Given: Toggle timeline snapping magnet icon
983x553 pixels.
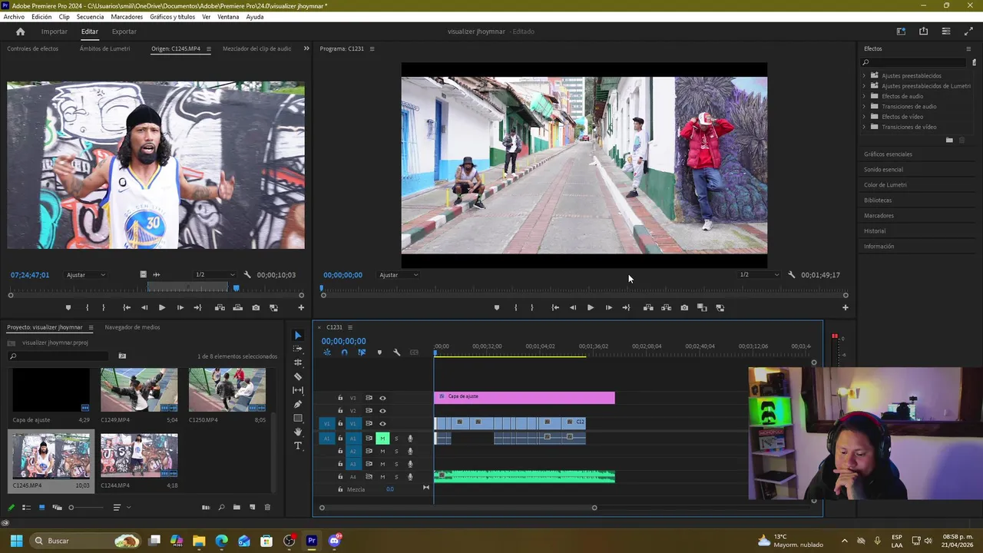Looking at the screenshot, I should click(344, 353).
